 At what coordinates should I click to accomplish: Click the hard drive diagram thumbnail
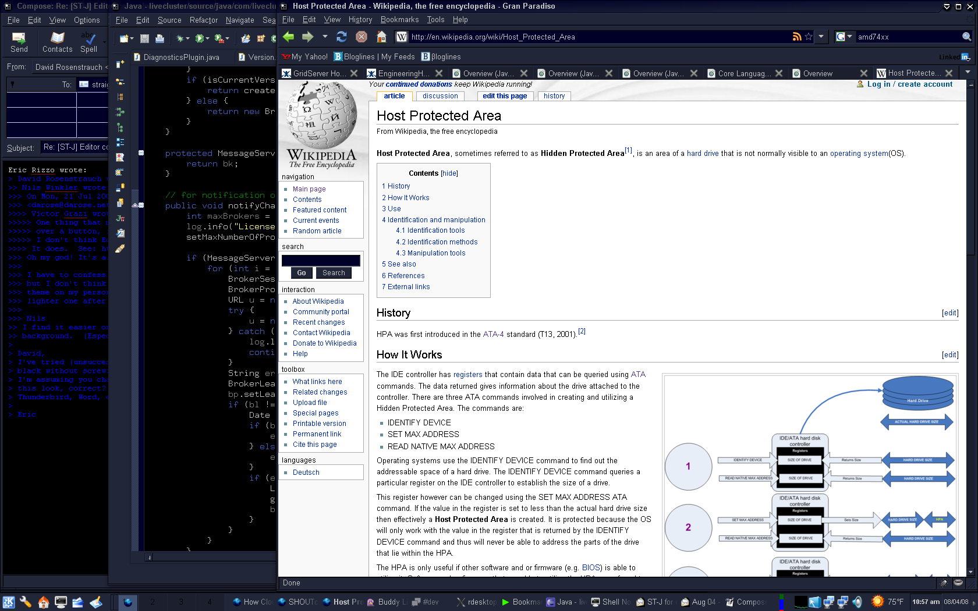point(809,476)
